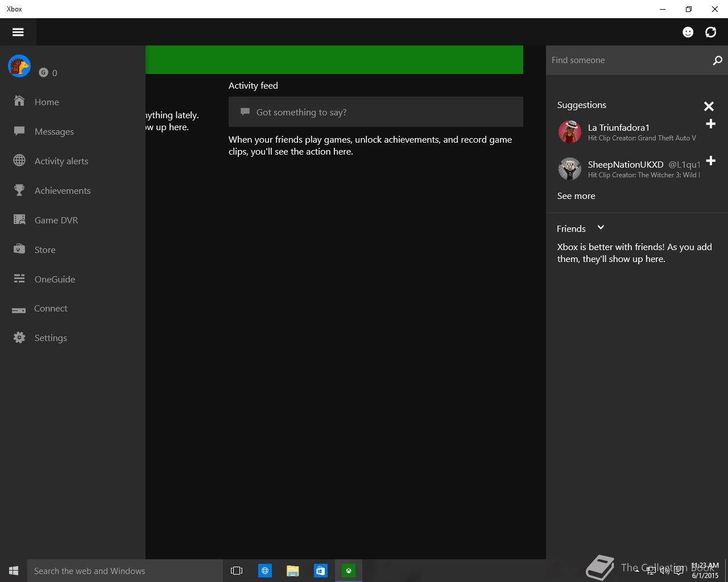Click Search the web and Windows box
The height and width of the screenshot is (582, 728).
point(125,571)
